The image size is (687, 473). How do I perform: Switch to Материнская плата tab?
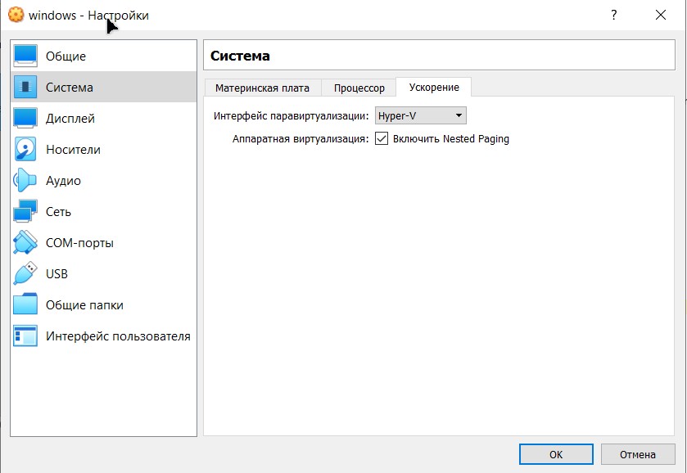coord(263,88)
